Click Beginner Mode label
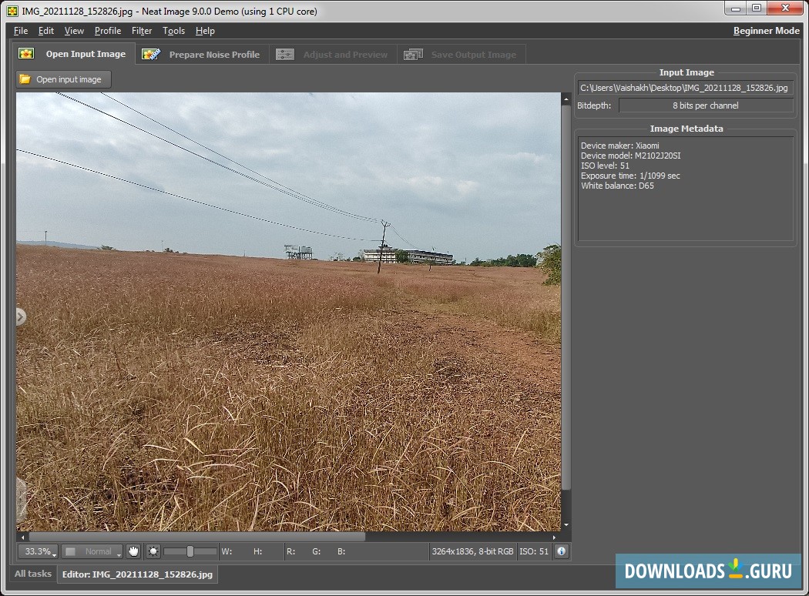809x596 pixels. [766, 31]
